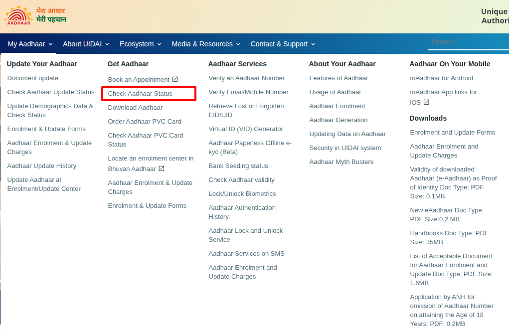
Task: Open Usage of Aadhaar link
Action: (x=335, y=92)
